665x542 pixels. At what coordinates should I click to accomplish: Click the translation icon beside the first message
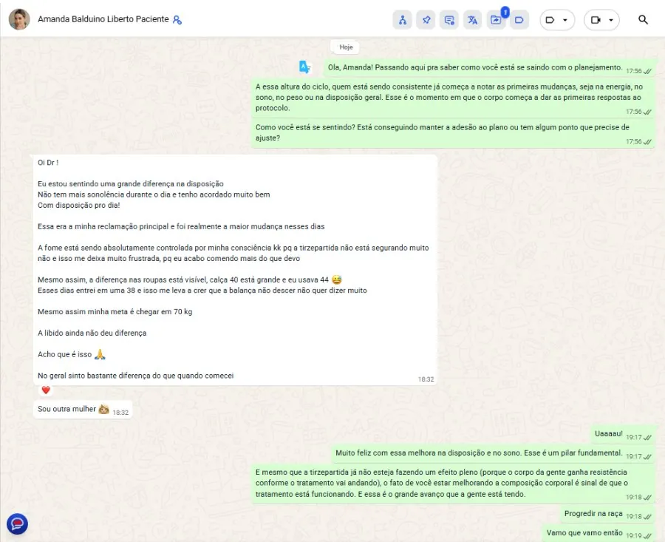pos(304,67)
